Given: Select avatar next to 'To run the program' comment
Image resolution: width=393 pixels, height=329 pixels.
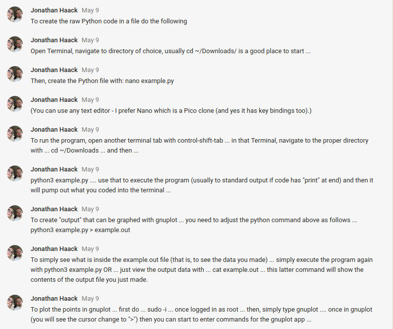Looking at the screenshot, I should 15,134.
